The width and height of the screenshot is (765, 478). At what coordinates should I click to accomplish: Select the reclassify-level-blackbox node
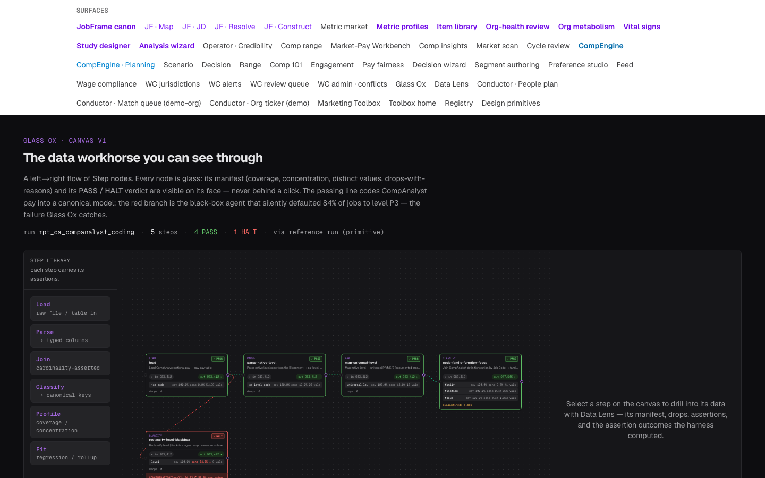coord(186,455)
